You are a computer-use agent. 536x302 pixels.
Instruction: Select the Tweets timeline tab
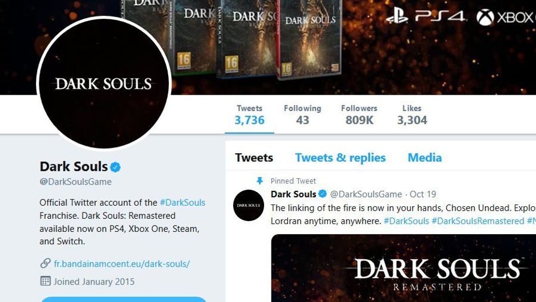[x=254, y=158]
